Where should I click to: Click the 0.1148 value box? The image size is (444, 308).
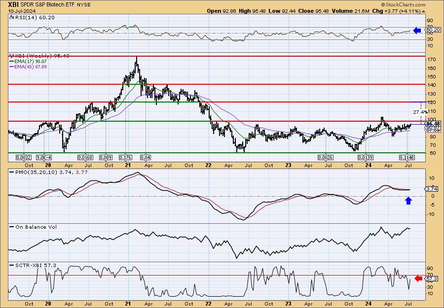[407, 158]
